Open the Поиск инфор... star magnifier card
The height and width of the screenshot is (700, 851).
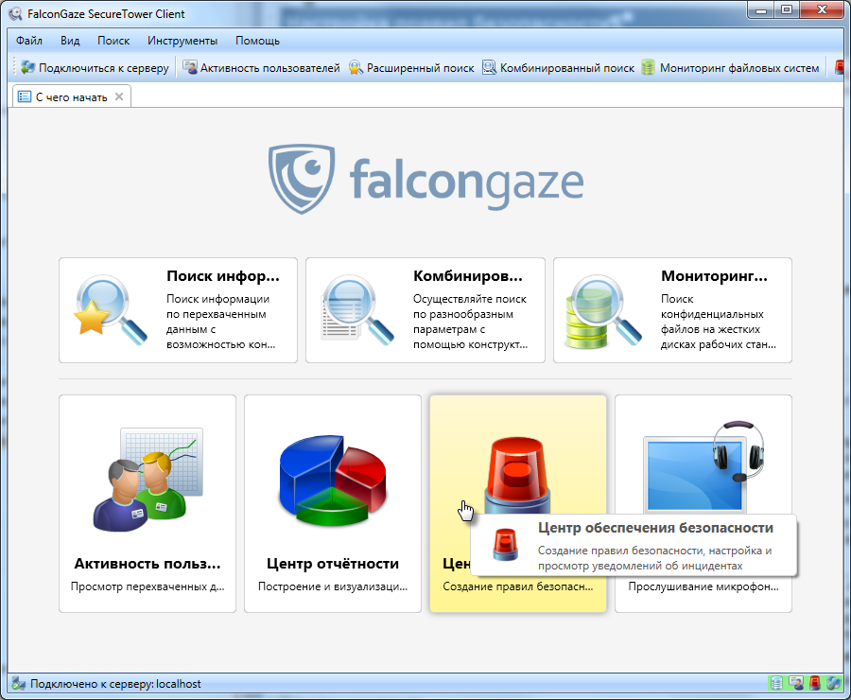coord(178,310)
